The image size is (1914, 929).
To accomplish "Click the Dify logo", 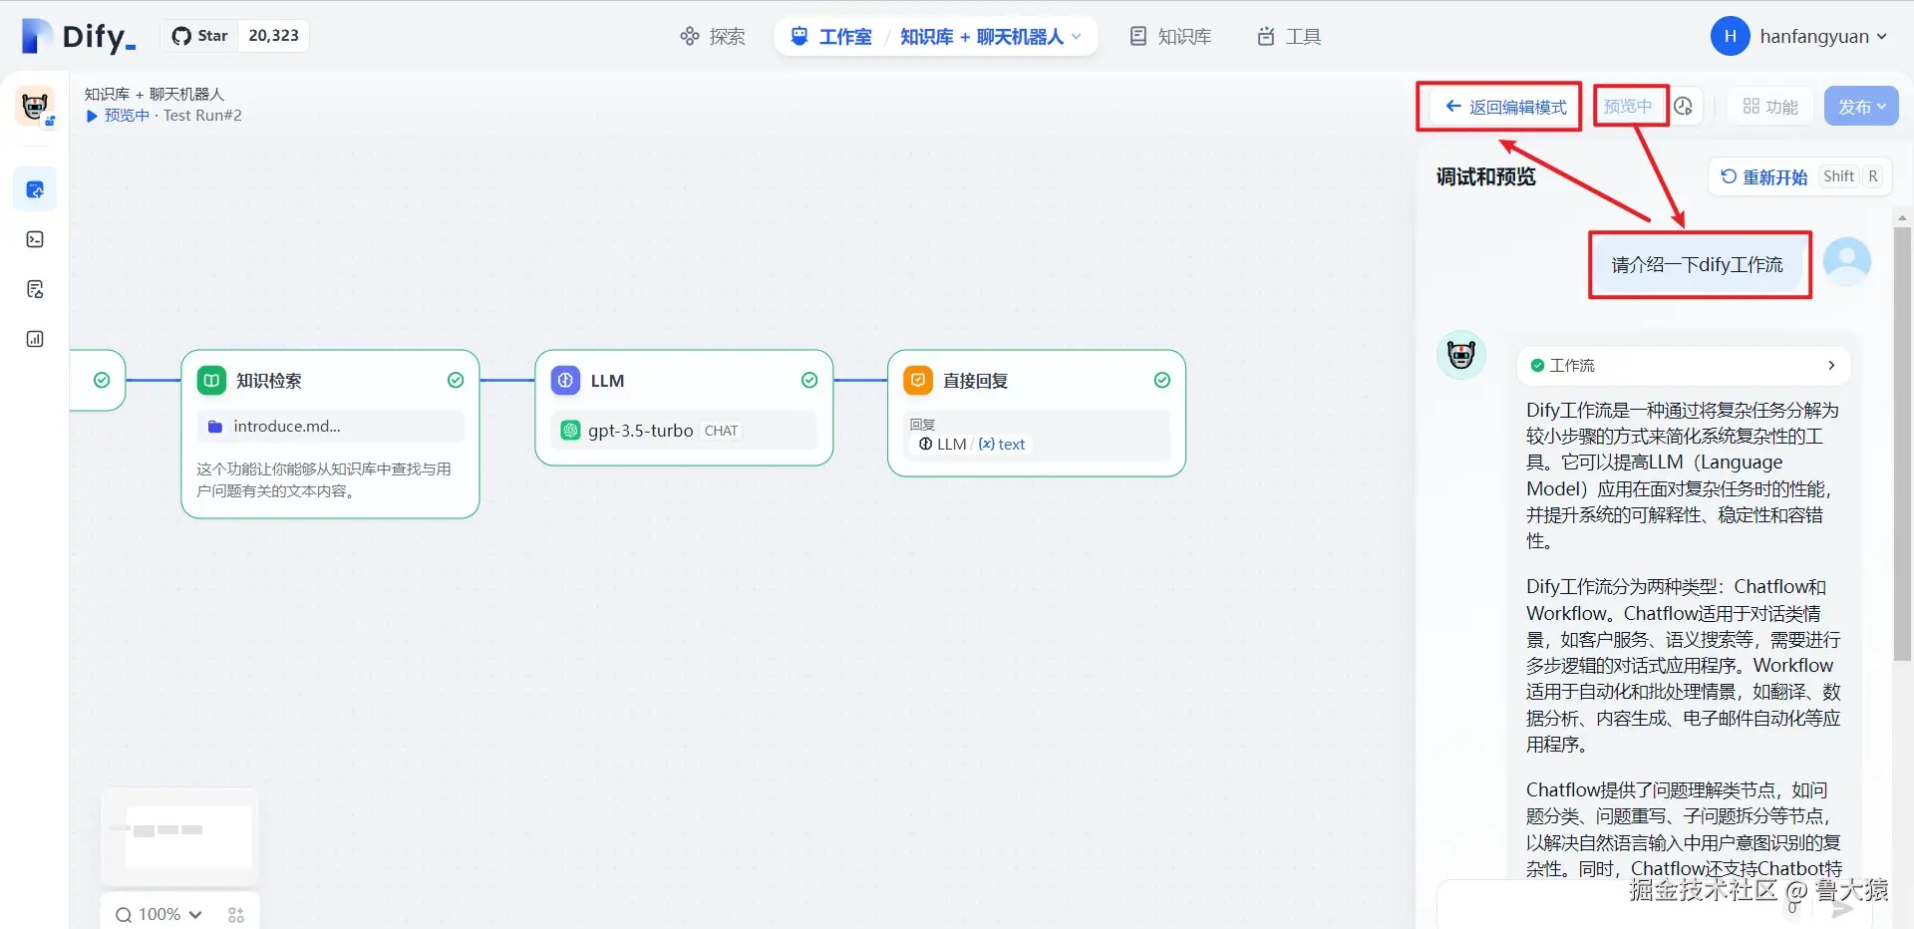I will coord(78,36).
